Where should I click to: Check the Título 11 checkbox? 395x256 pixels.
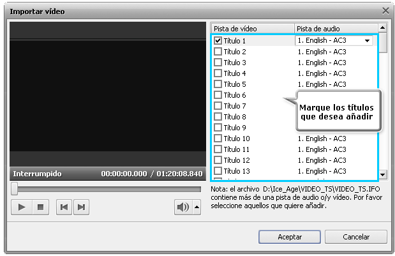[x=218, y=149]
